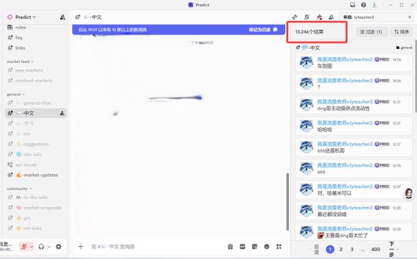This screenshot has width=417, height=259.
Task: Click the 下一步 next page button
Action: tap(392, 249)
